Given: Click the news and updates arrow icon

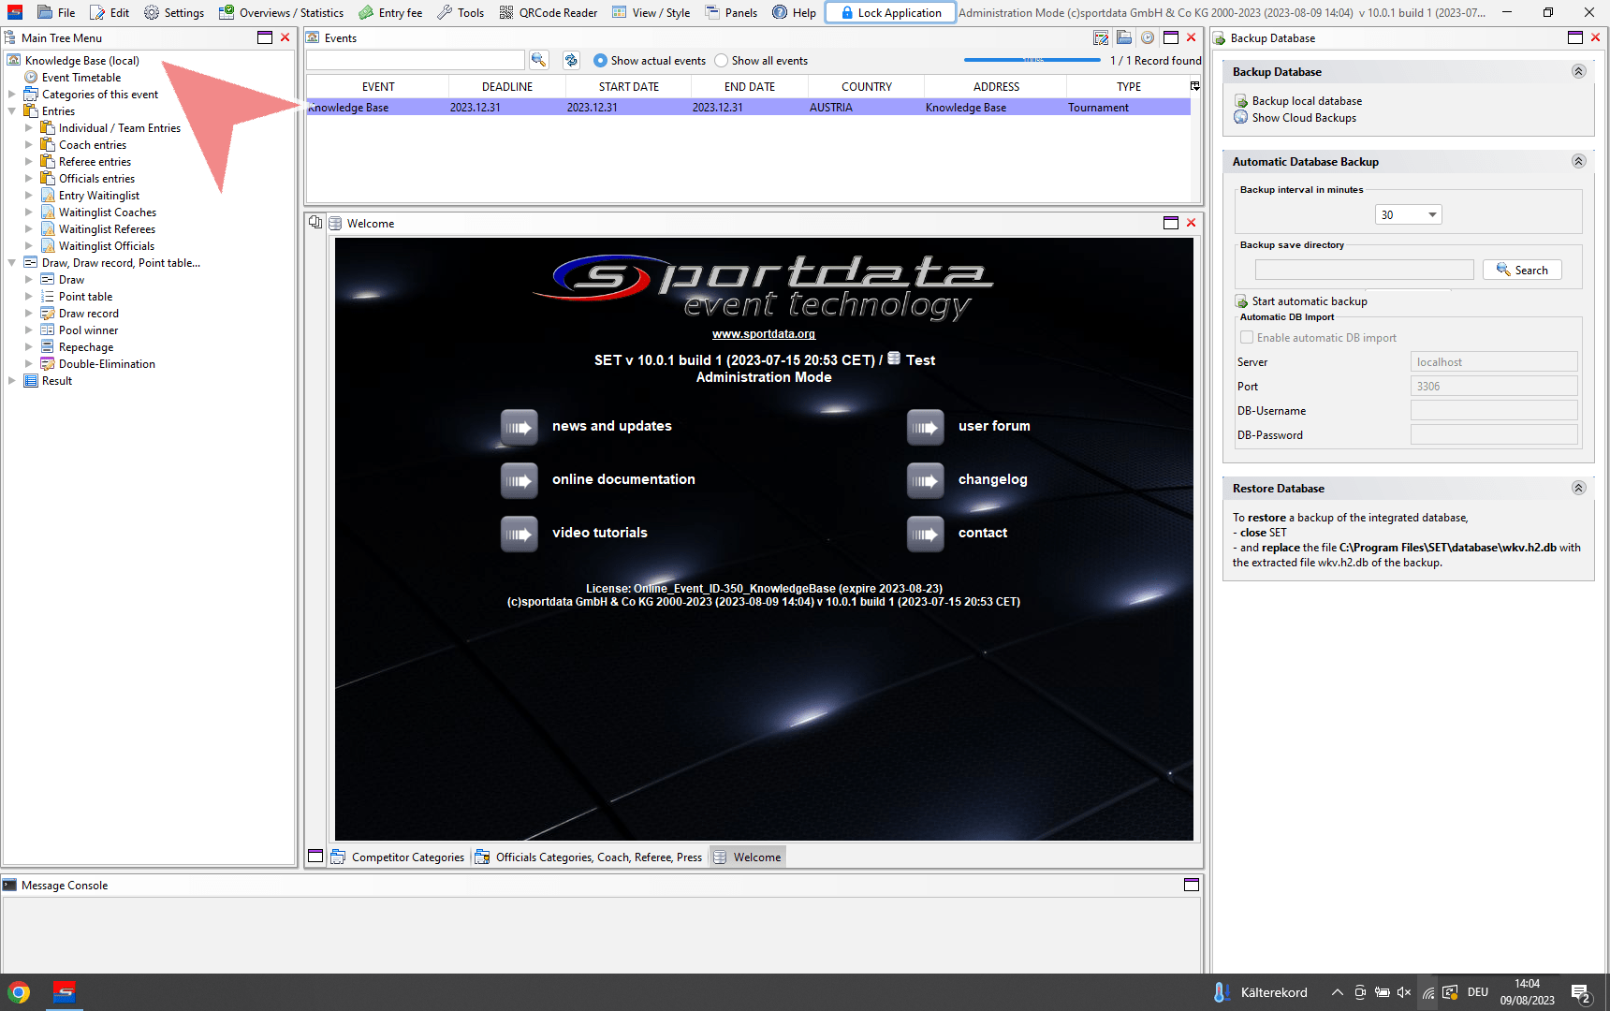Looking at the screenshot, I should pyautogui.click(x=519, y=427).
